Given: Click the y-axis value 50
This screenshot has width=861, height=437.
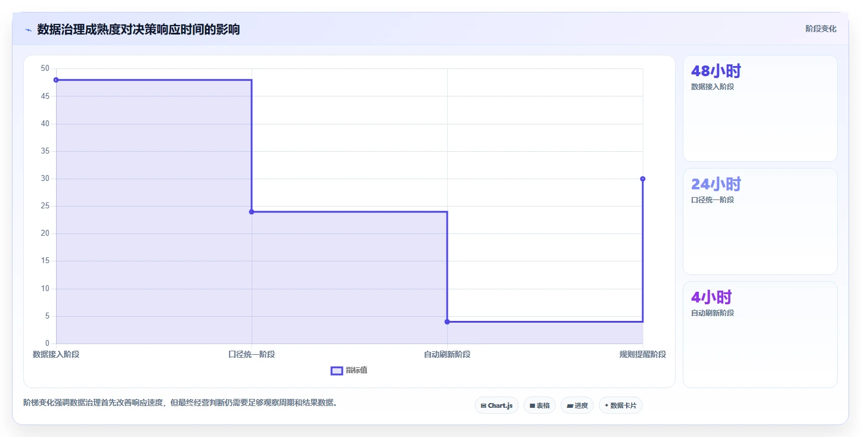Looking at the screenshot, I should pos(45,68).
